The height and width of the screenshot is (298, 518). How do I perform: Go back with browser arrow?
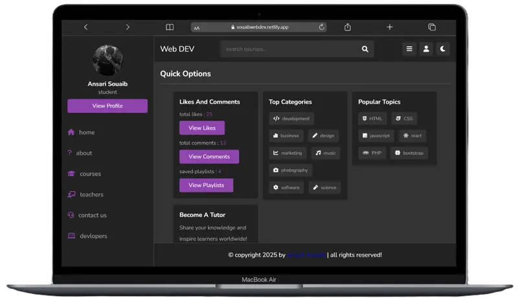click(86, 27)
